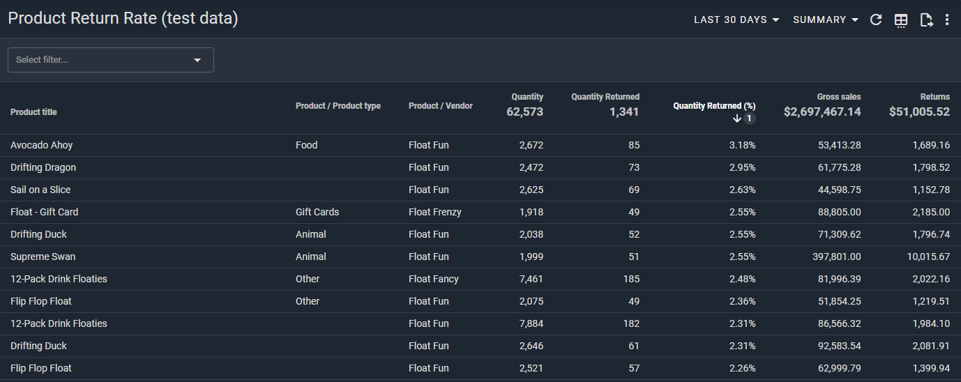Screen dimensions: 961x382
Task: Expand the Summary view dropdown
Action: point(826,20)
